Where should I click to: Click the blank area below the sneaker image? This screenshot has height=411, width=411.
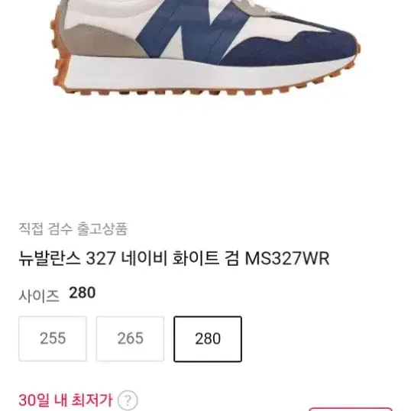205,157
